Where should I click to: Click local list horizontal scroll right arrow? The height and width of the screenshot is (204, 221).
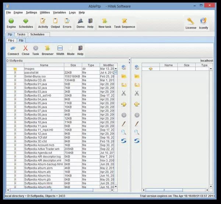tap(112, 190)
